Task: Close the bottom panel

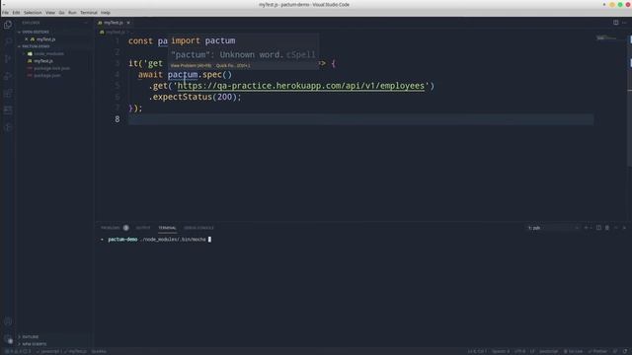Action: click(624, 228)
